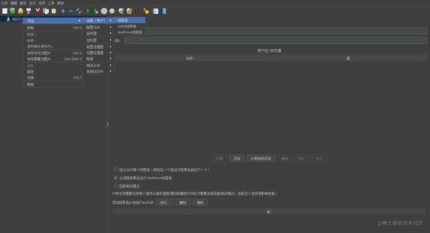Uncheck 主线程结束后运行 tearDown线程组
This screenshot has width=430, height=233.
[116, 178]
